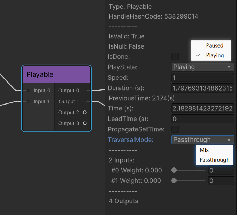Select Mix traversal mode option
This screenshot has width=237, height=215.
click(x=204, y=150)
